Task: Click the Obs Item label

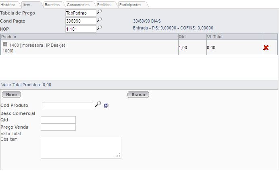Action: coord(9,139)
